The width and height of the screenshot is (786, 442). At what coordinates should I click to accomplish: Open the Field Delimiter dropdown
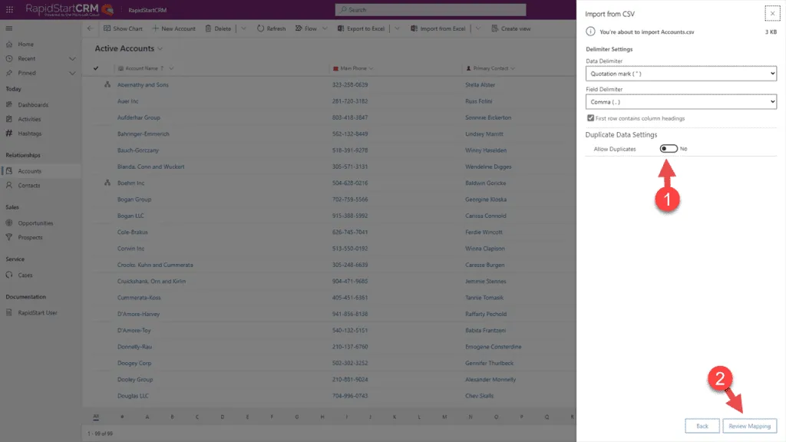pos(680,101)
